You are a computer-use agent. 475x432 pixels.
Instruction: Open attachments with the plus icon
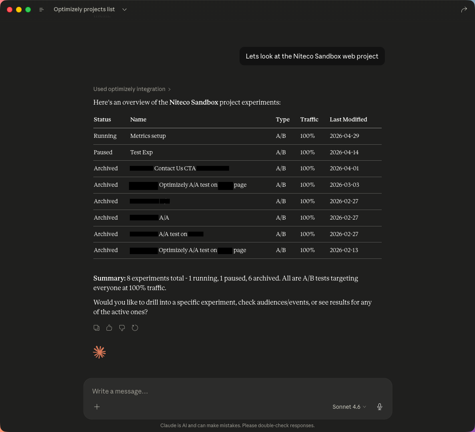click(97, 407)
